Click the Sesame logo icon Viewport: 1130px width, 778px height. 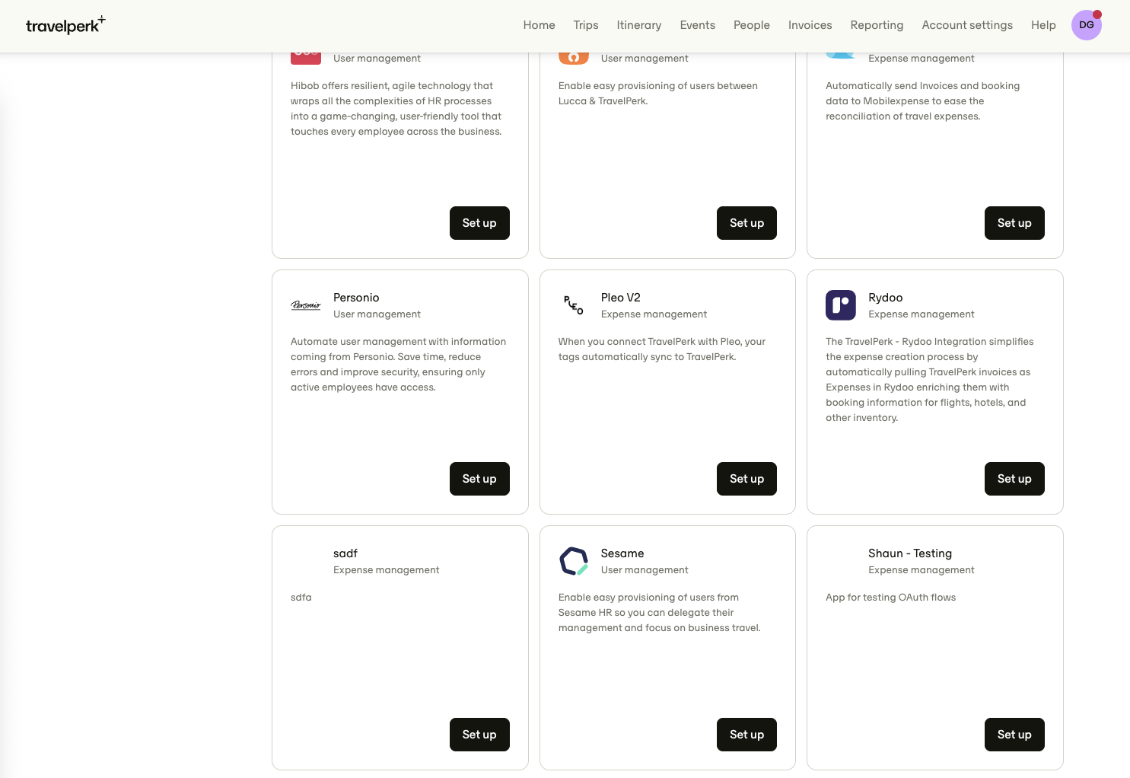coord(574,561)
